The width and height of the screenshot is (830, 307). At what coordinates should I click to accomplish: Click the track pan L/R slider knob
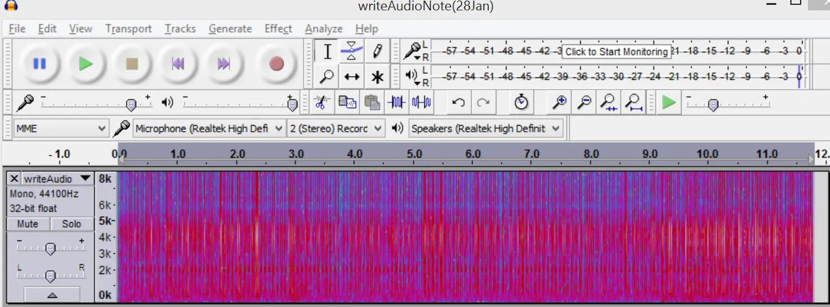tap(51, 276)
